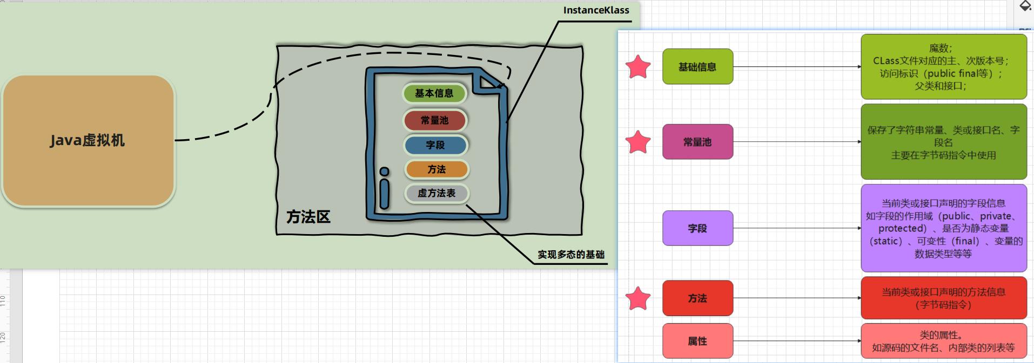Click the paint bucket fill icon
Image resolution: width=1034 pixels, height=363 pixels.
pyautogui.click(x=1025, y=6)
